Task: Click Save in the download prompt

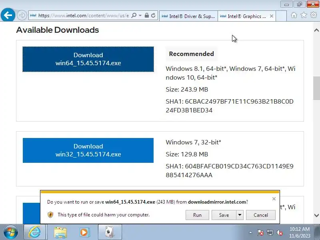Action: click(x=224, y=215)
